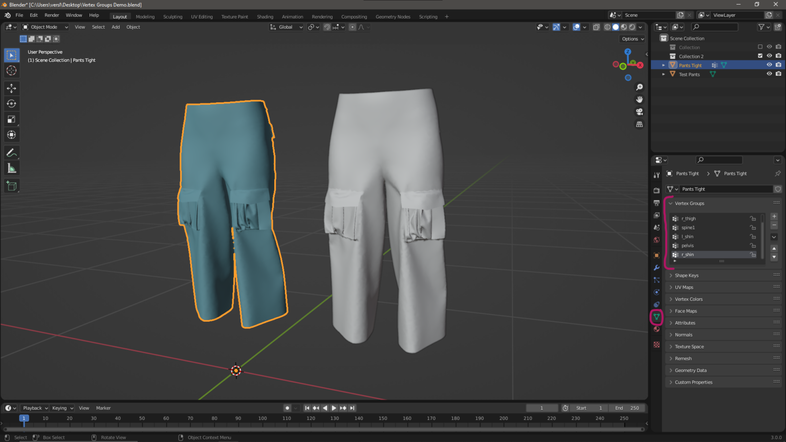Switch orthographic/perspective grid icon
The image size is (786, 442).
coord(639,124)
